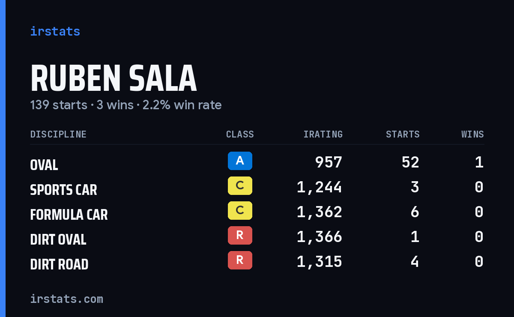Click the yellow C badge for Formula Car
This screenshot has width=514, height=317.
click(240, 210)
